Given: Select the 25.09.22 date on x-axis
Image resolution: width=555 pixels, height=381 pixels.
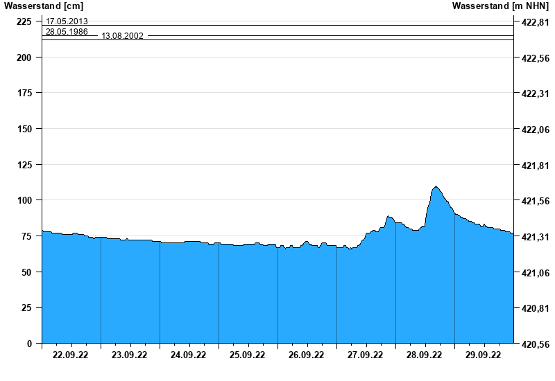Looking at the screenshot, I should (248, 355).
